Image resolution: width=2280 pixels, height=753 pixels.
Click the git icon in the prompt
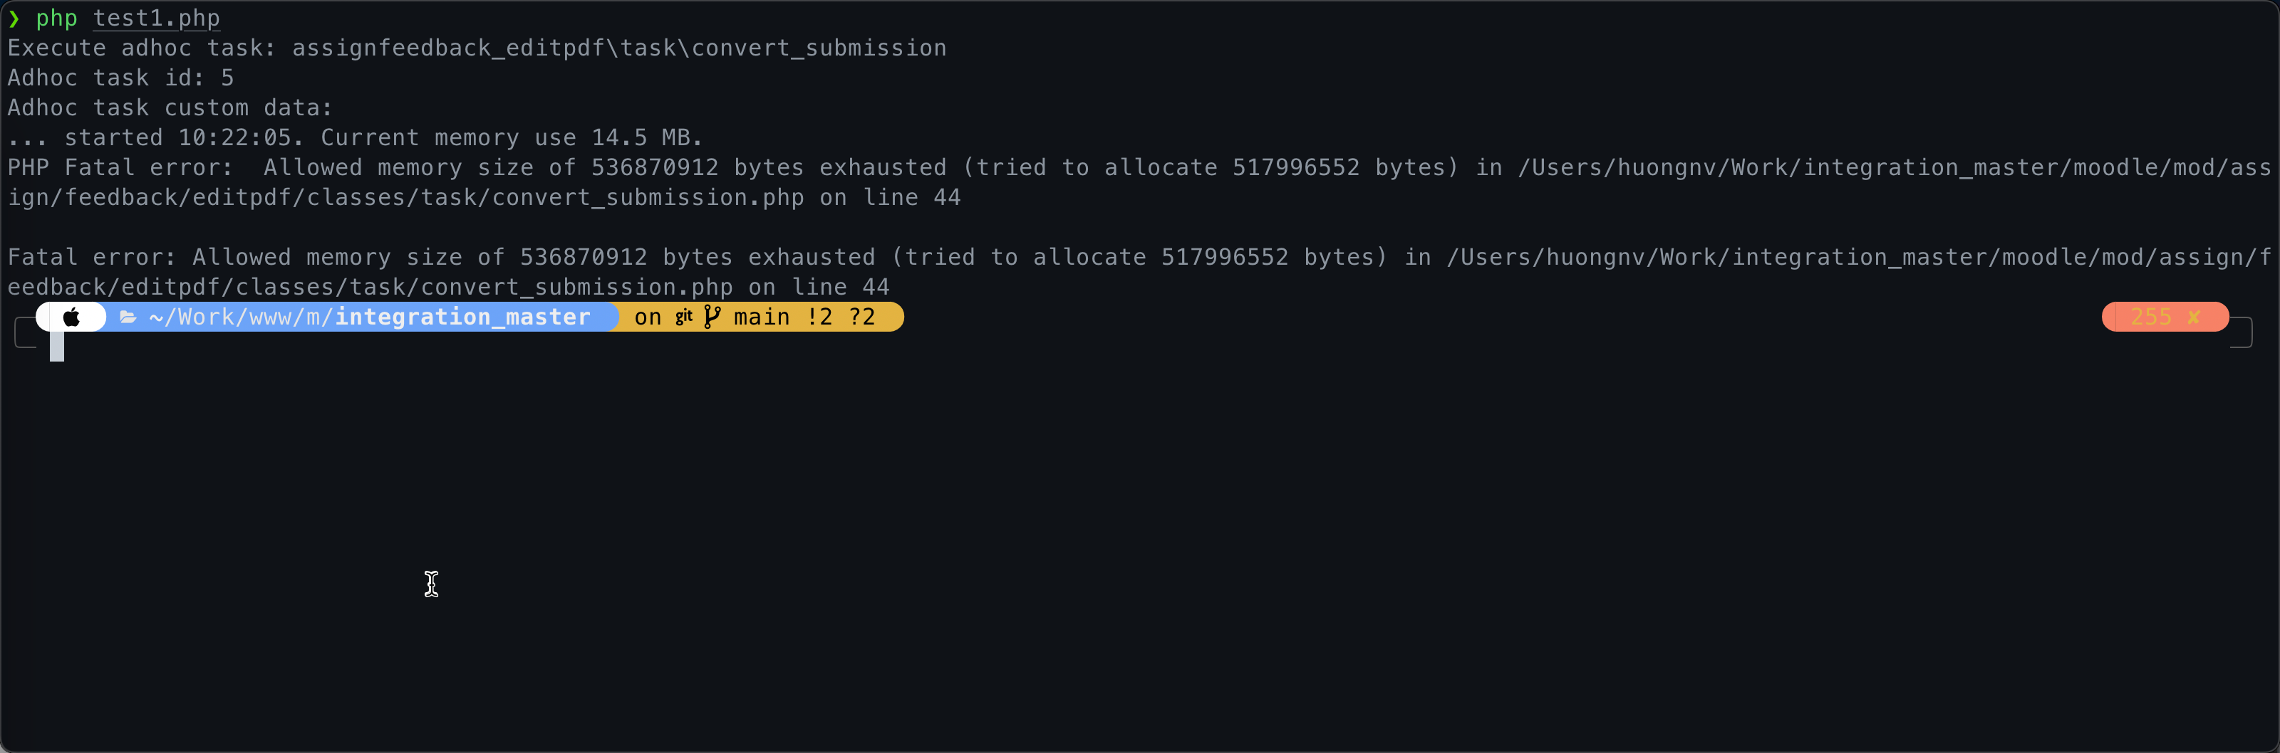click(683, 317)
